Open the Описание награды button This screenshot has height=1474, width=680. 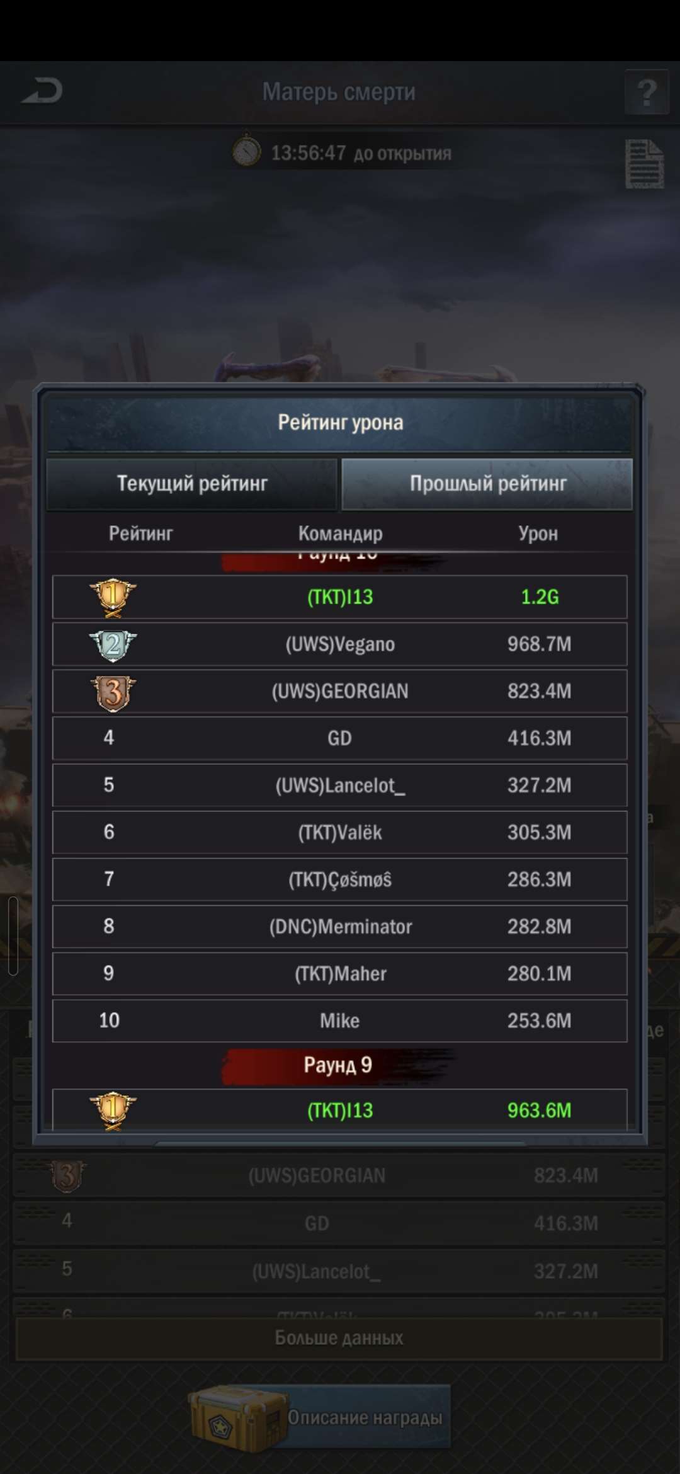[365, 1417]
